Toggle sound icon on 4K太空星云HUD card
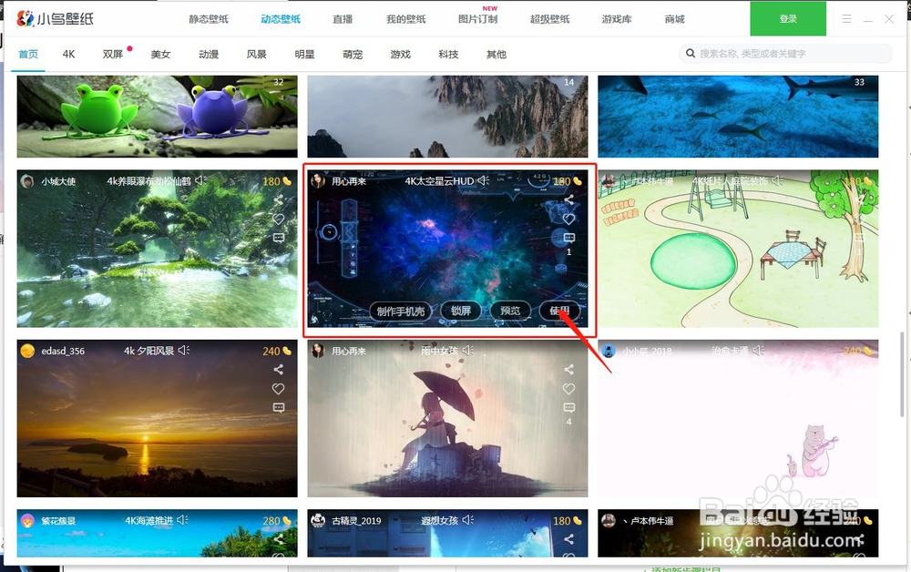Viewport: 911px width, 572px height. click(484, 180)
